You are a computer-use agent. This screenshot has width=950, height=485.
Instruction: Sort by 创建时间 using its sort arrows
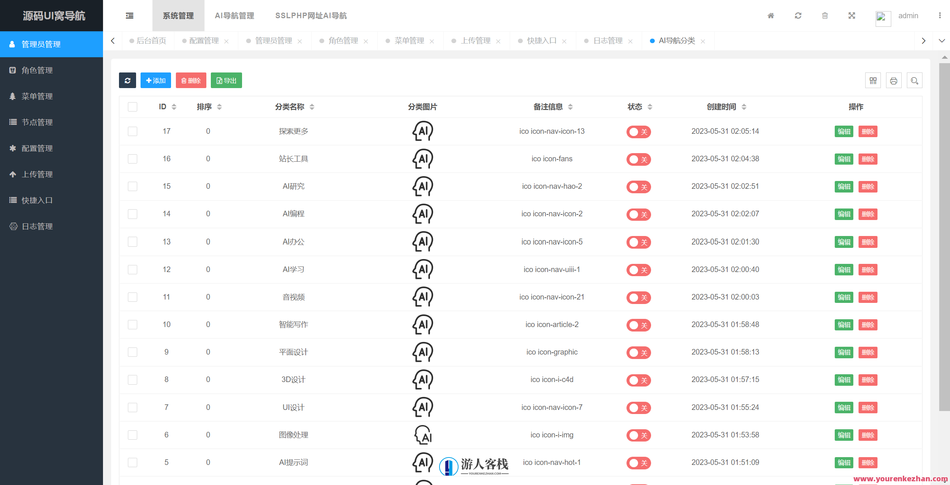click(744, 107)
